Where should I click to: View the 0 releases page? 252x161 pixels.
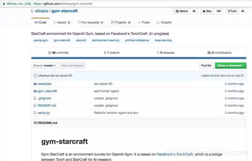point(165,53)
